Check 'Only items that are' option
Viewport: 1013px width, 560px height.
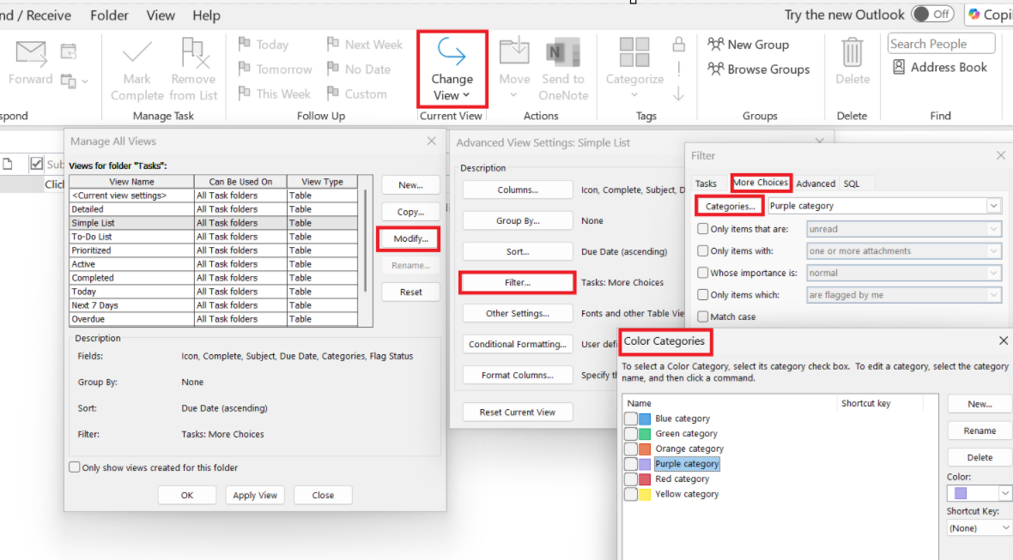(x=703, y=228)
